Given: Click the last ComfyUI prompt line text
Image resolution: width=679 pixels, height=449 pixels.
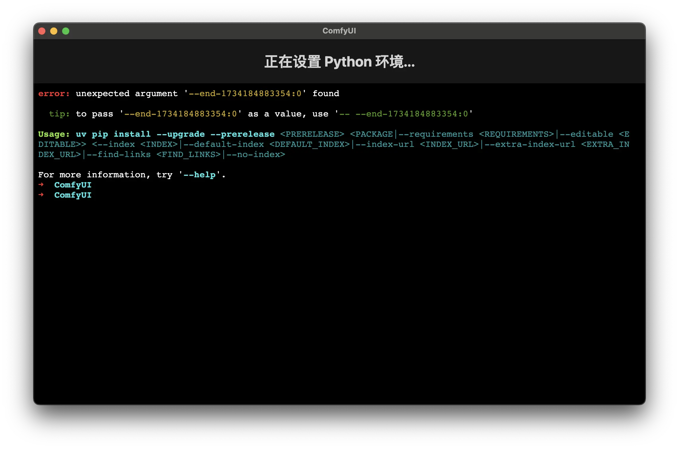Looking at the screenshot, I should click(x=73, y=195).
